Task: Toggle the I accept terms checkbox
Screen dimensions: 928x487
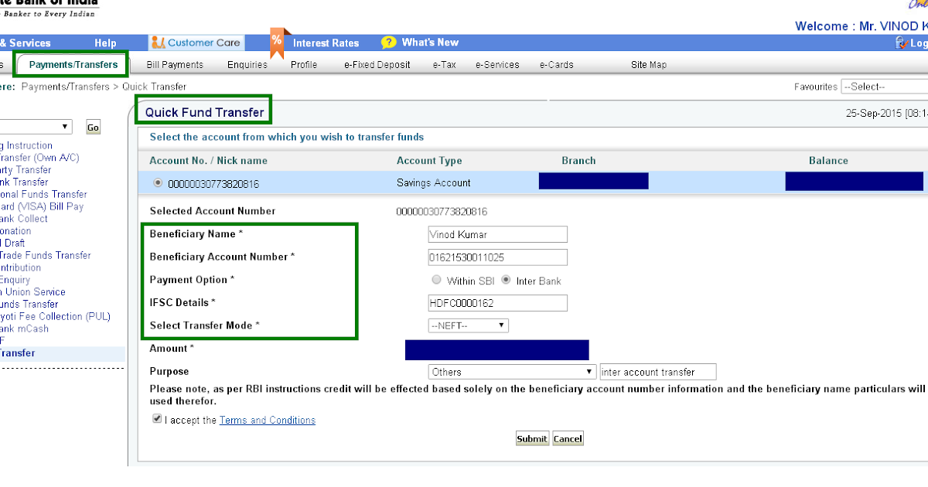Action: pos(158,419)
